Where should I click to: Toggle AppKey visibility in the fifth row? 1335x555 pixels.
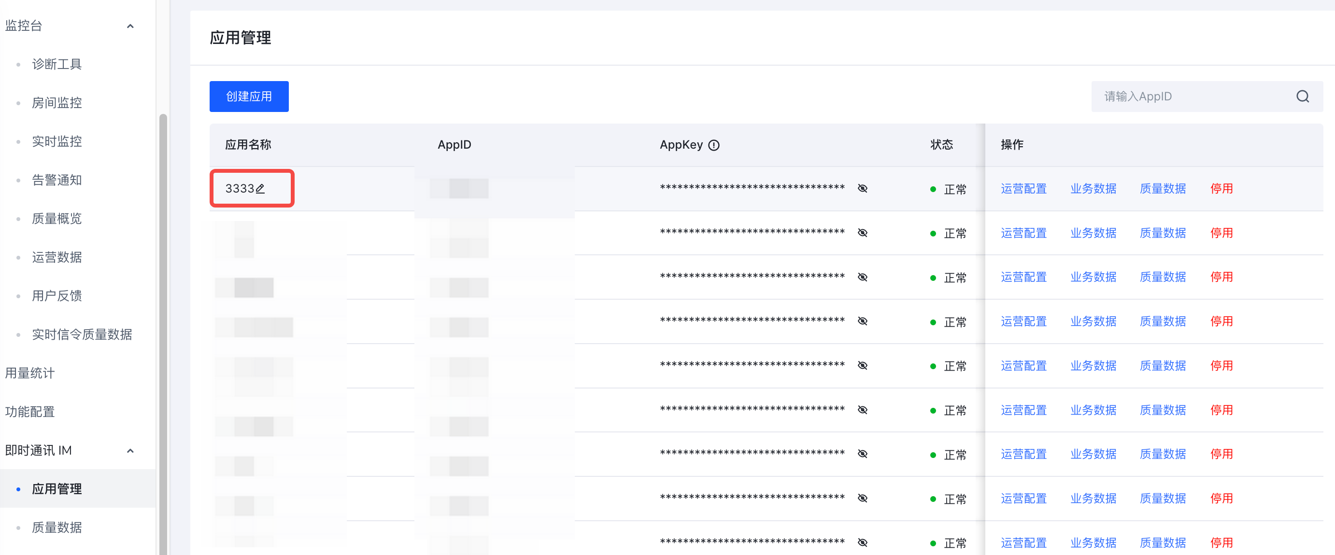[862, 365]
